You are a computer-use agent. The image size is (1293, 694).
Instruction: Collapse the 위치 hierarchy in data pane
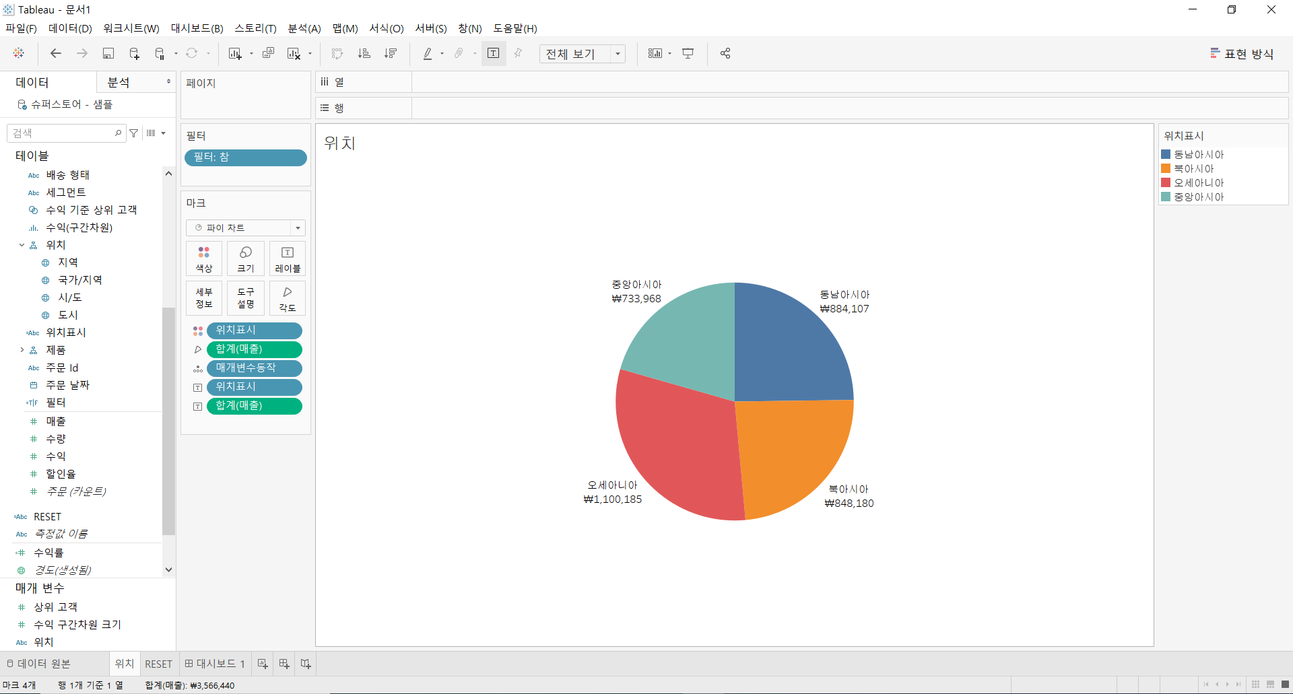click(22, 245)
